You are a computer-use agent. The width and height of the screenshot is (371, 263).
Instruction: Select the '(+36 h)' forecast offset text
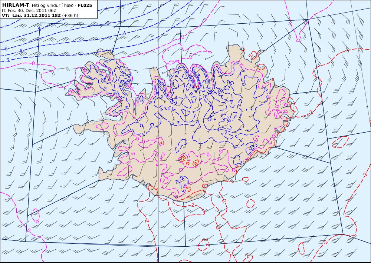coord(70,16)
